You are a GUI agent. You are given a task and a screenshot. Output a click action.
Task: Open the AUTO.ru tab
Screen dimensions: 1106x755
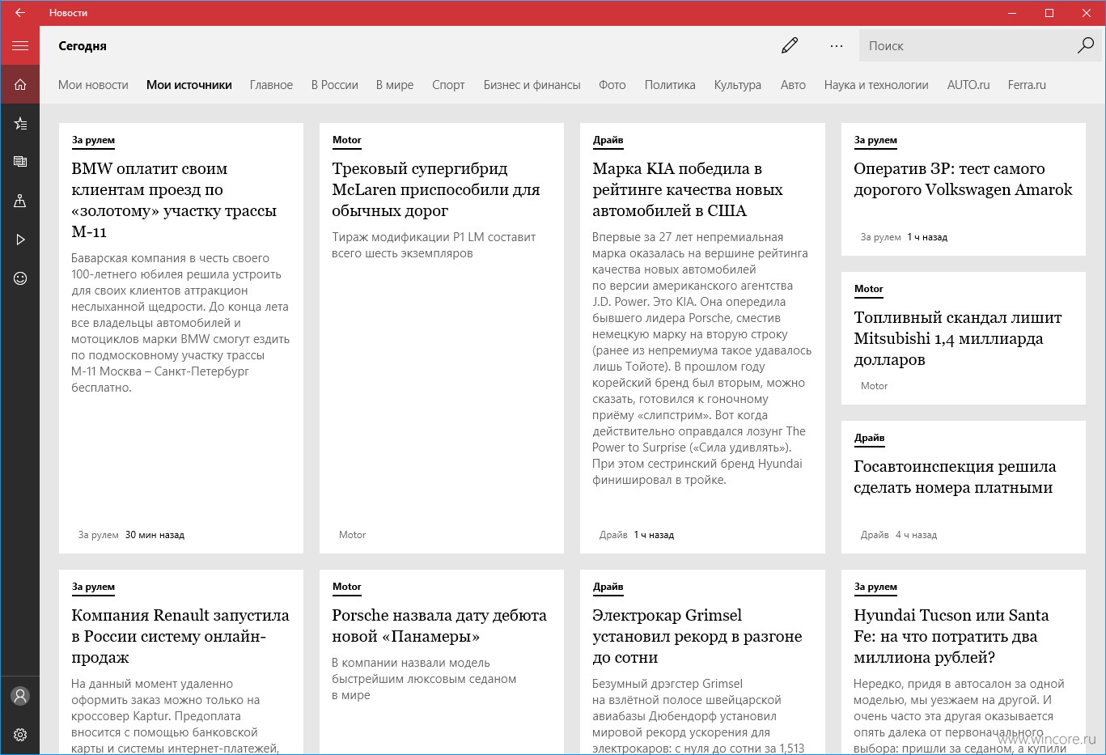[968, 85]
